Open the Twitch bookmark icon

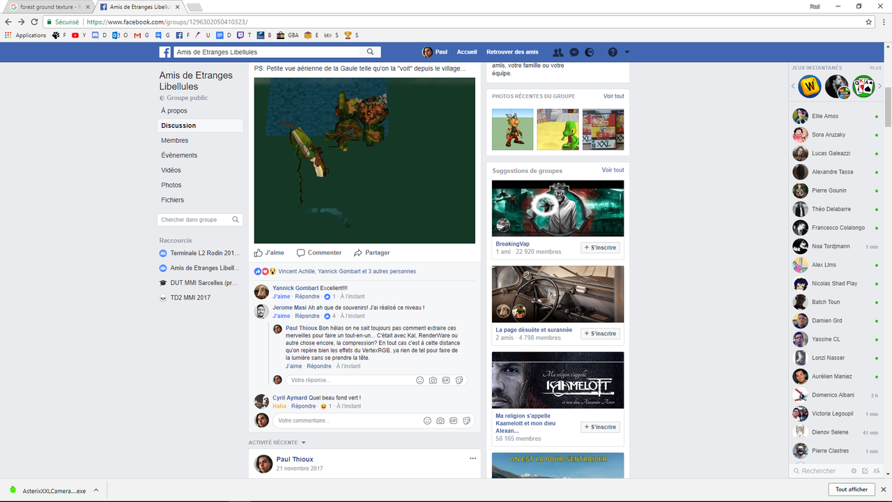pyautogui.click(x=240, y=35)
